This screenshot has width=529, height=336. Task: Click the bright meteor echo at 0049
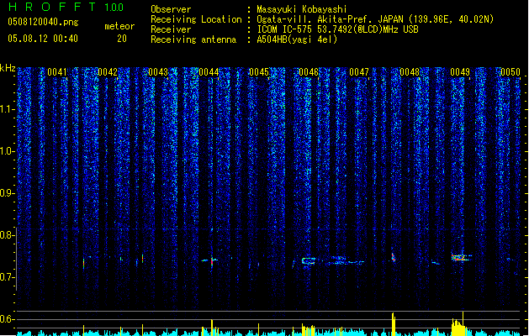click(461, 258)
